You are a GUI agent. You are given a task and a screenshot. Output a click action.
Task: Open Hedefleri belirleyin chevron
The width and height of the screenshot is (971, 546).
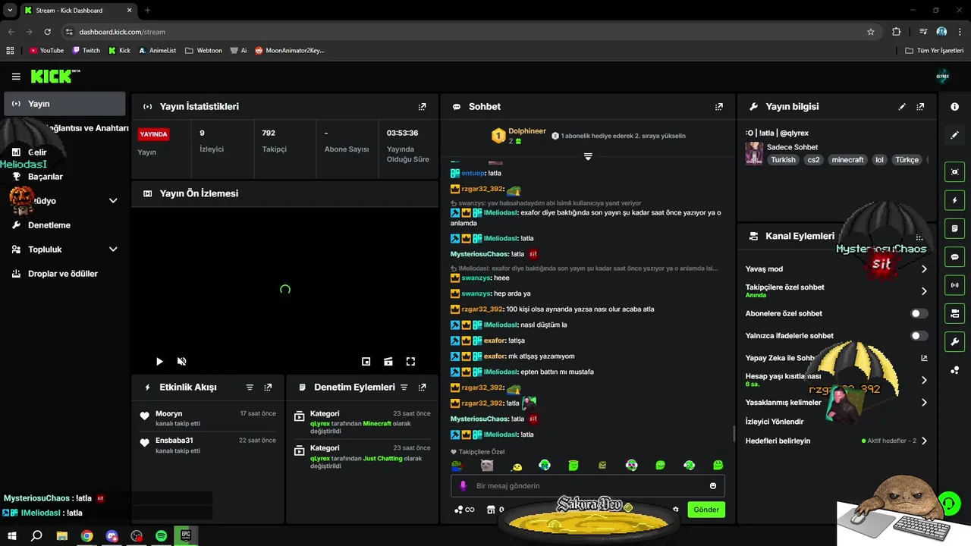pyautogui.click(x=924, y=441)
